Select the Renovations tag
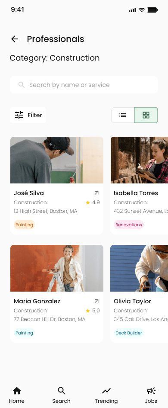 [x=129, y=225]
